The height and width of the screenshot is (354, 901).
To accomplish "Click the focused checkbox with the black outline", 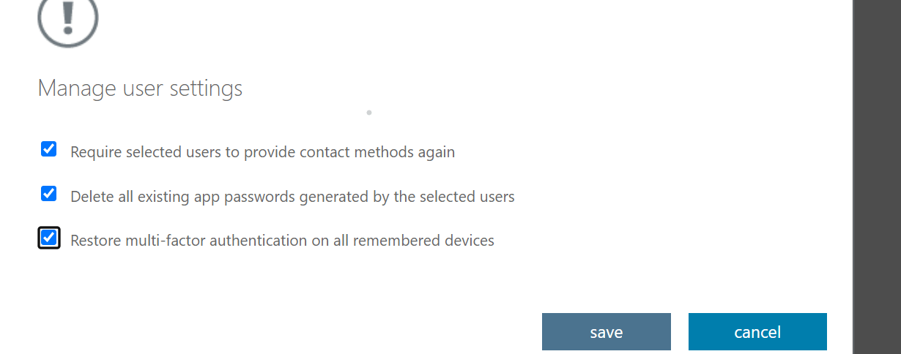I will pos(48,238).
